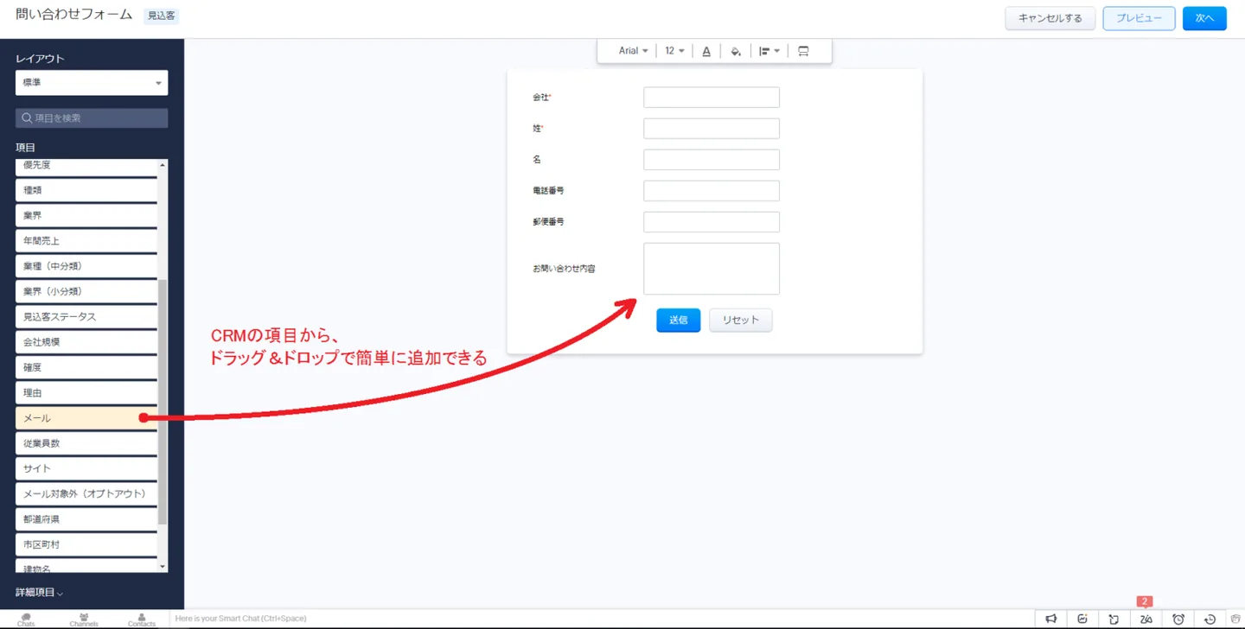Click the プレビュー button

point(1139,18)
